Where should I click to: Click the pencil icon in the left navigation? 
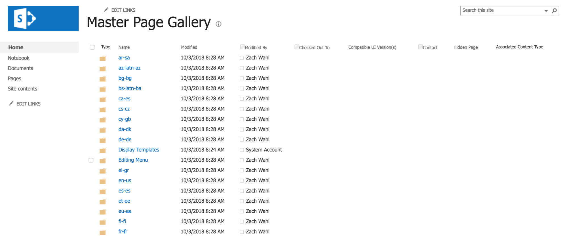(11, 103)
